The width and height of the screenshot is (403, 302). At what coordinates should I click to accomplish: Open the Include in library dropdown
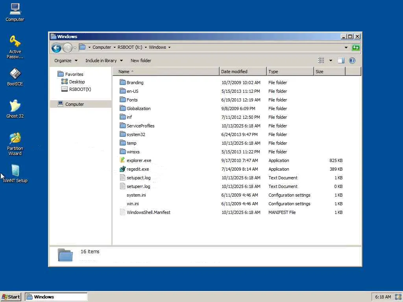[x=104, y=61]
